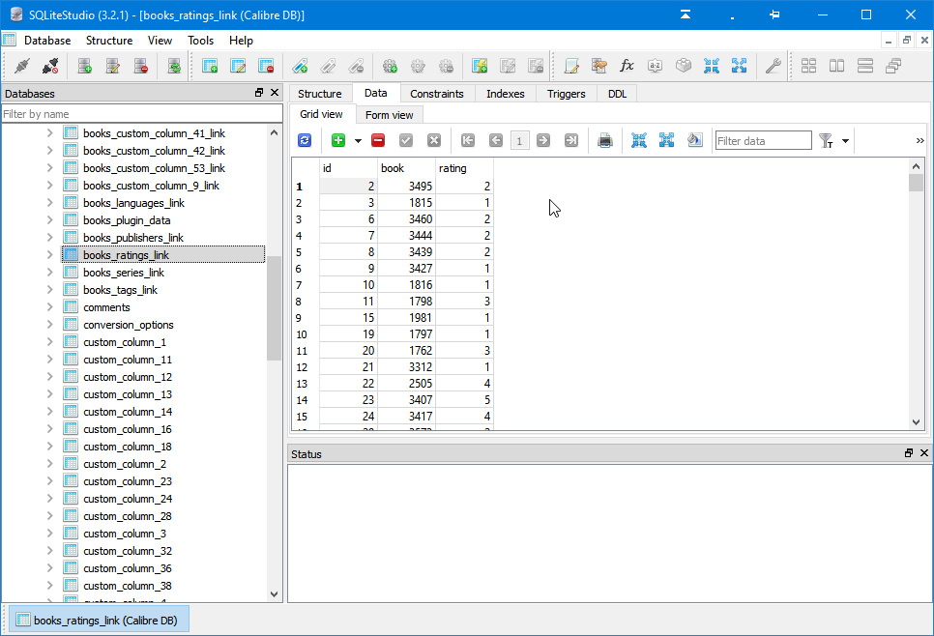Viewport: 934px width, 636px height.
Task: Click the rating column header
Action: (463, 168)
